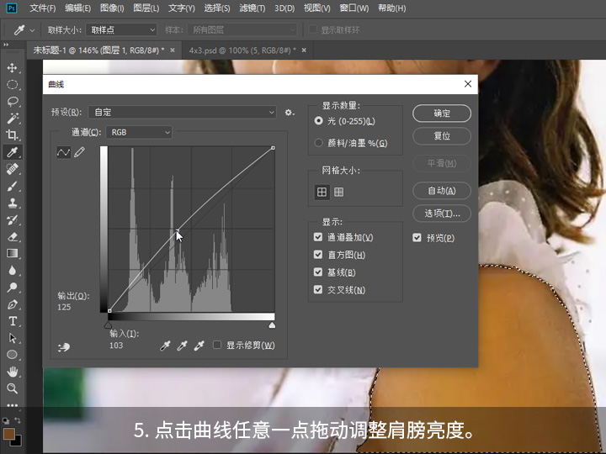Open the 预设 preset dropdown
Image resolution: width=606 pixels, height=454 pixels.
(183, 112)
